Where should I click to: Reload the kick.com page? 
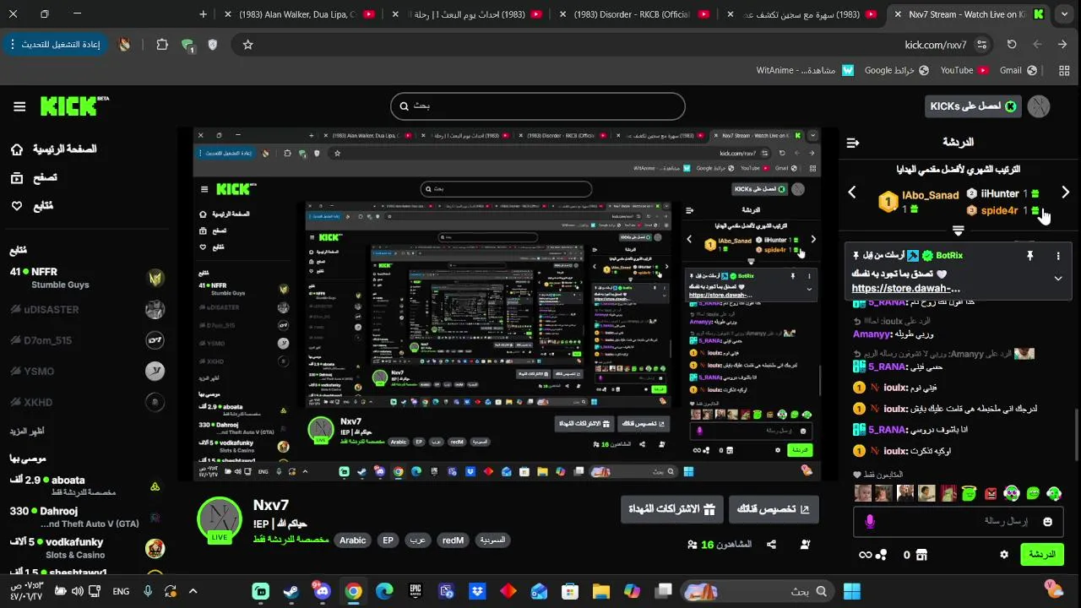1012,45
